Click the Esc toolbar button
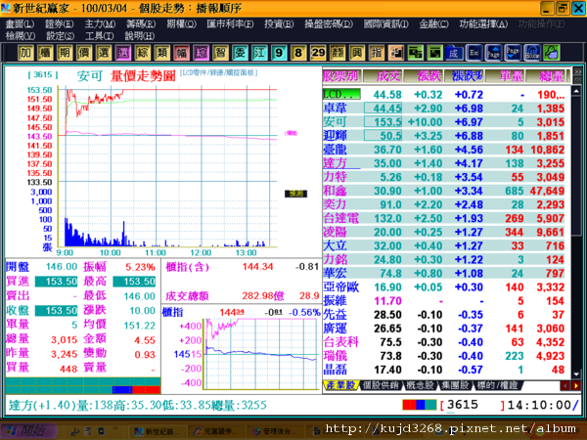 474,53
